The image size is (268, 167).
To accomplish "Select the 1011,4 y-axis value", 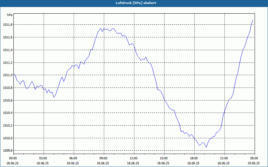I will (x=8, y=50).
